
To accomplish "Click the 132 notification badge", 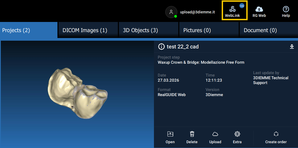I will point(242,6).
